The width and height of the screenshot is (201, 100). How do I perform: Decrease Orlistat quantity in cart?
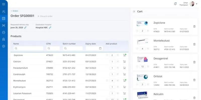[137, 84]
